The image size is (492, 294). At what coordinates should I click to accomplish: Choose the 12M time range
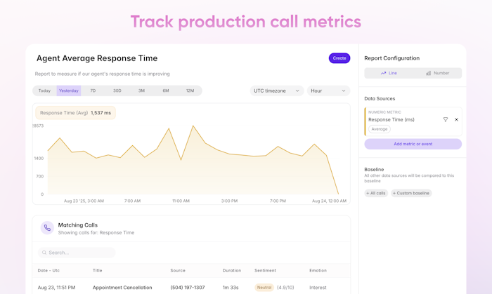pyautogui.click(x=190, y=91)
